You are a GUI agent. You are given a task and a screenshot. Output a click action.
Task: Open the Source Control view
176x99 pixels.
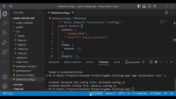pyautogui.click(x=5, y=33)
